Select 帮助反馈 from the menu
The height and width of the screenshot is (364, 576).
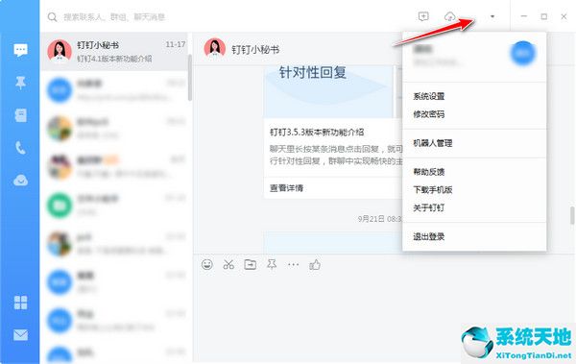429,172
